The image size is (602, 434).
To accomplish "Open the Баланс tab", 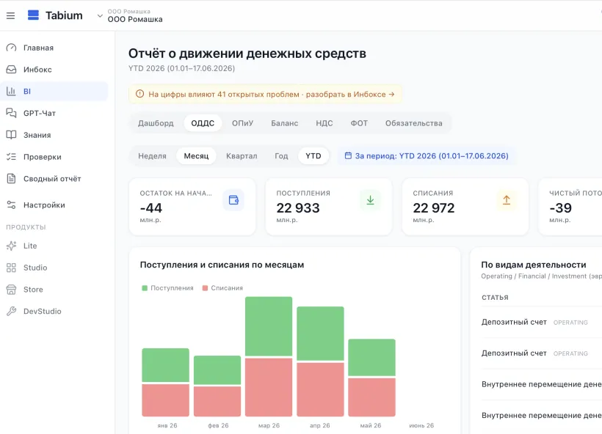I will pos(285,123).
